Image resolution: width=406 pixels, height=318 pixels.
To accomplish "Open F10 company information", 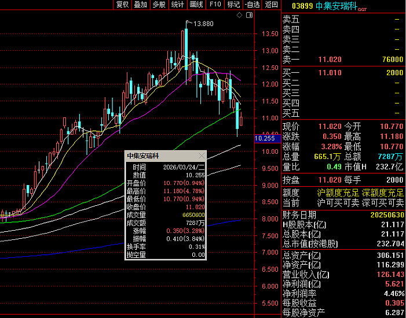I will [x=215, y=5].
